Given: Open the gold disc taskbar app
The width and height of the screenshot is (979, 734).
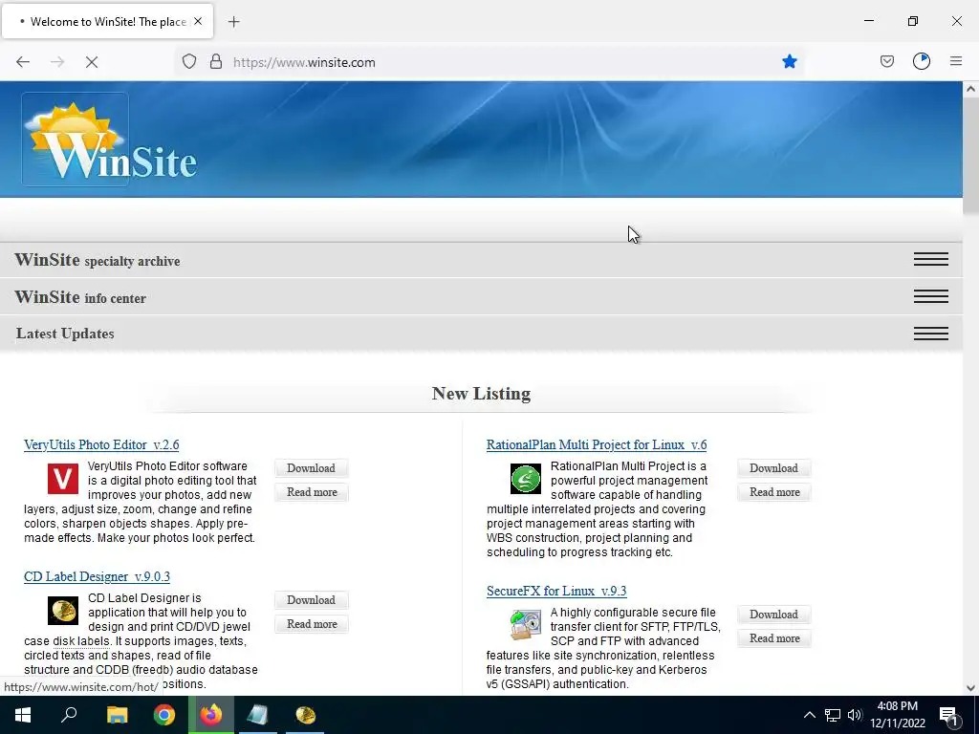Looking at the screenshot, I should click(x=305, y=715).
